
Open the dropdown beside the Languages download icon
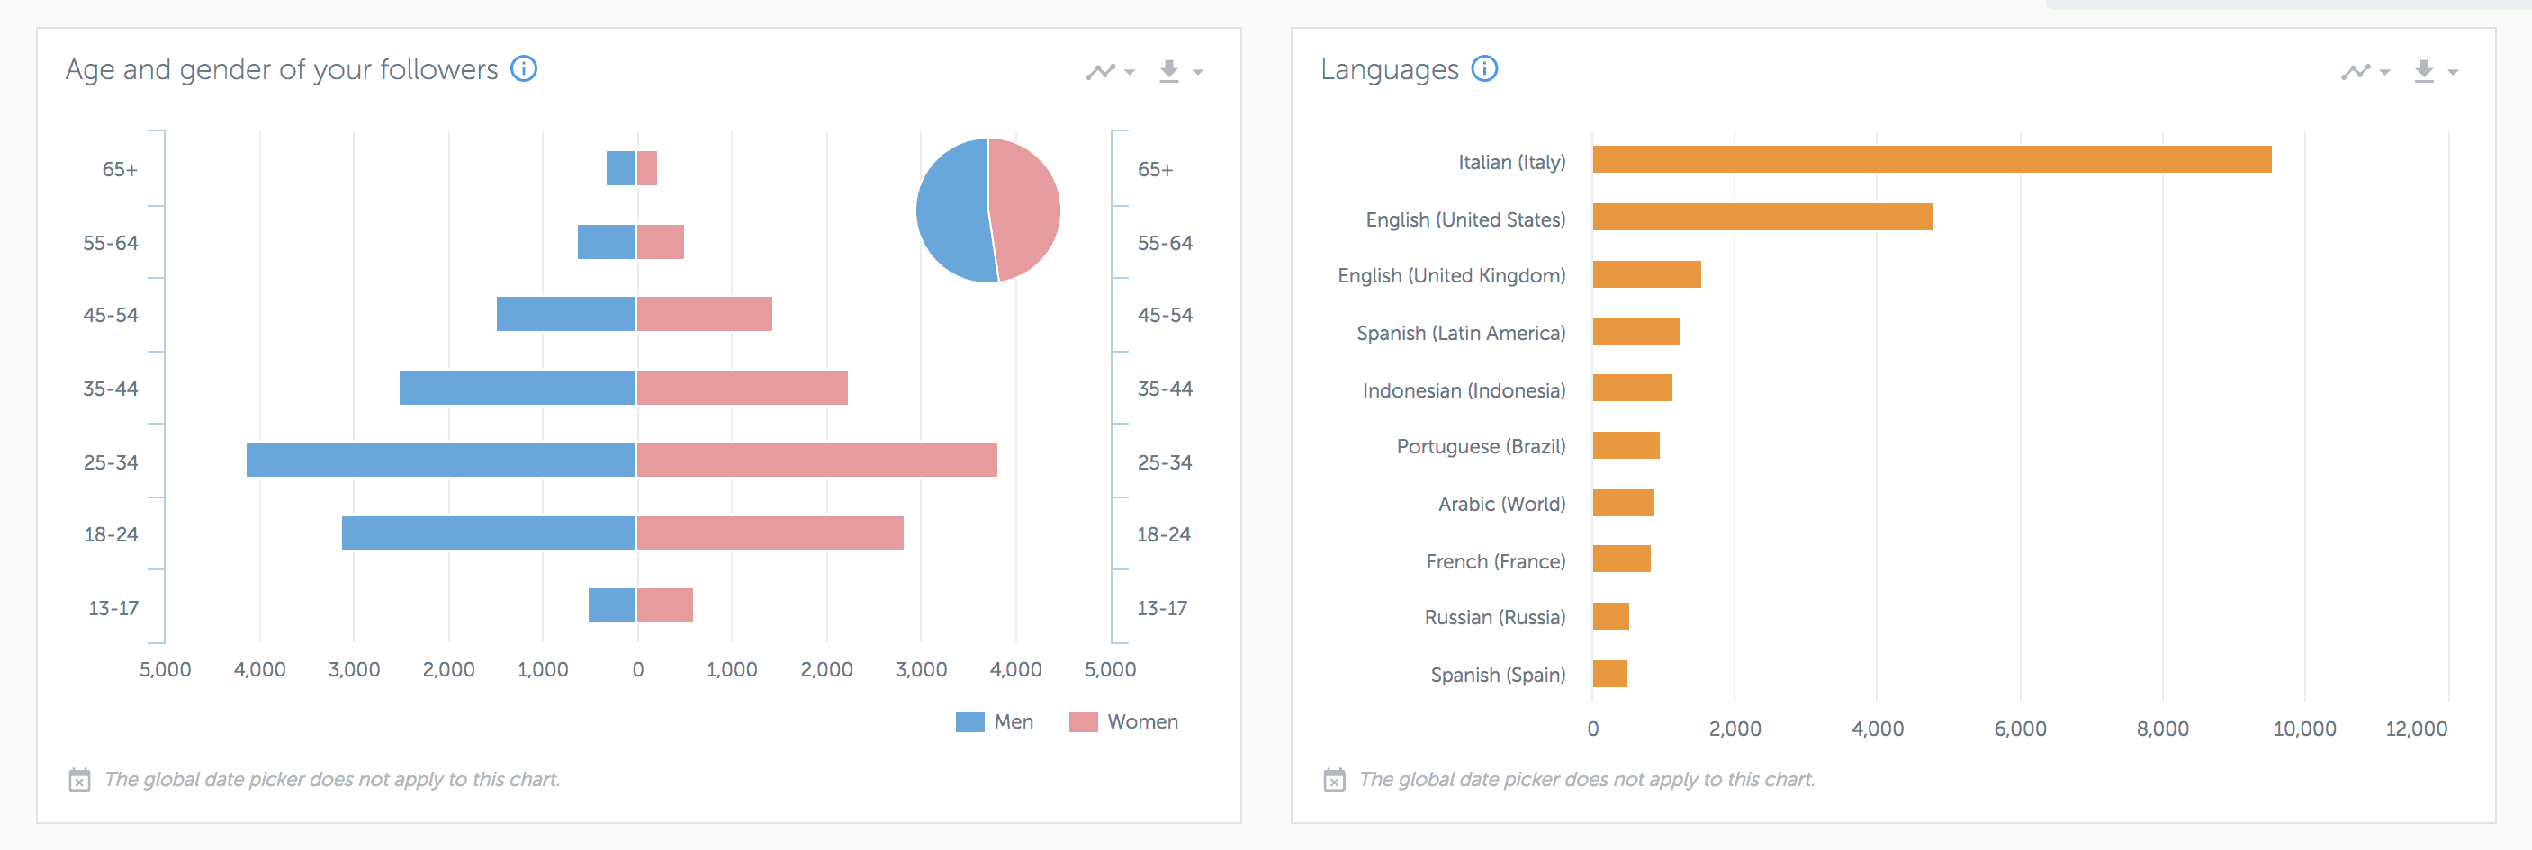2454,72
